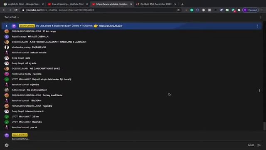Image resolution: width=266 pixels, height=150 pixels.
Task: Click the message '25 km range'
Action: click(49, 31)
